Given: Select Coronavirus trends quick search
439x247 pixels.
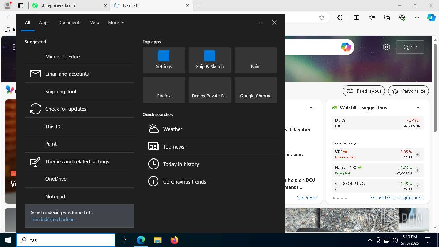Looking at the screenshot, I should [x=210, y=181].
